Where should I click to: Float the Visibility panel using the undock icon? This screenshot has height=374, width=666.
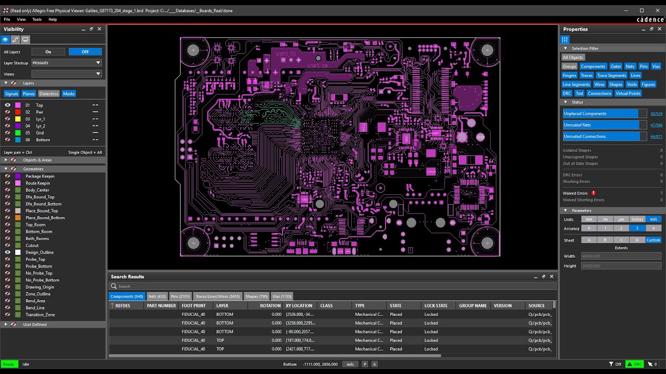pyautogui.click(x=91, y=29)
